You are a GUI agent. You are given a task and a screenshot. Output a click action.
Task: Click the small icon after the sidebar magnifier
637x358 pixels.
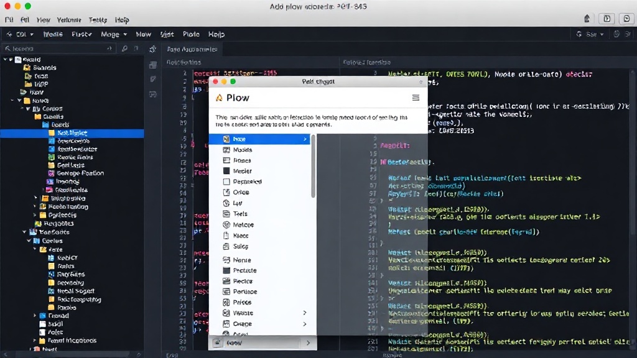pos(136,48)
